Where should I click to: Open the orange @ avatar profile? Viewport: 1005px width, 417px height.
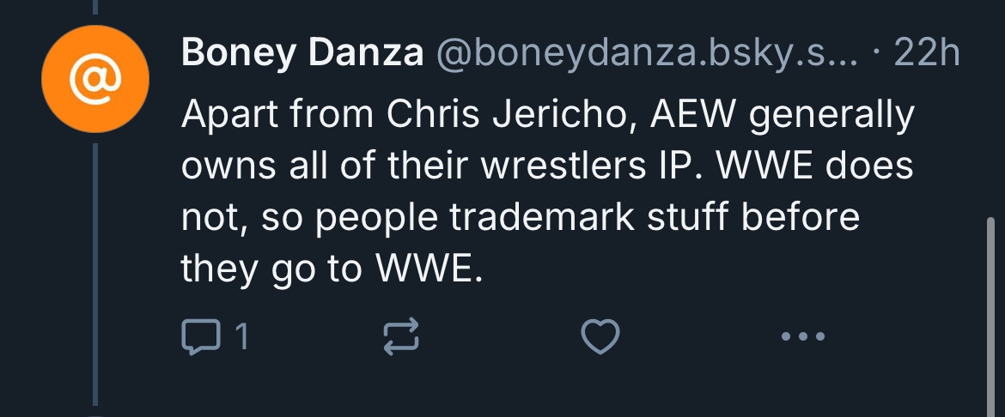click(95, 80)
